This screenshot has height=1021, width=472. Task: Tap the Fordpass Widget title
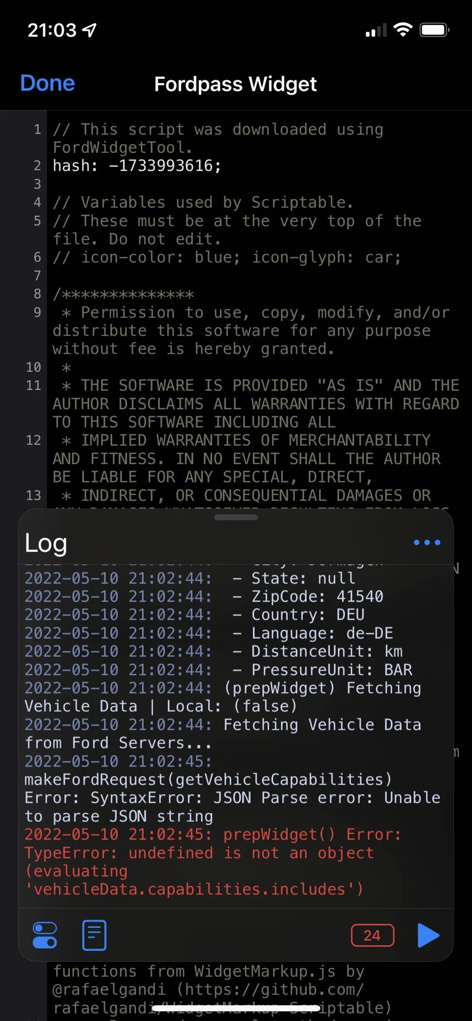(x=236, y=84)
